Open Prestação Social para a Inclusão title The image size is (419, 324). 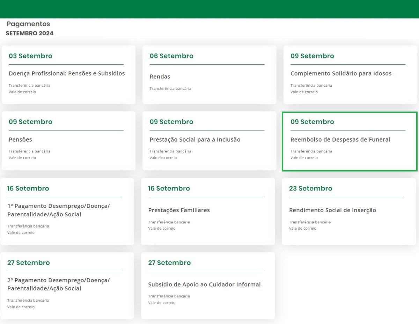pos(195,139)
